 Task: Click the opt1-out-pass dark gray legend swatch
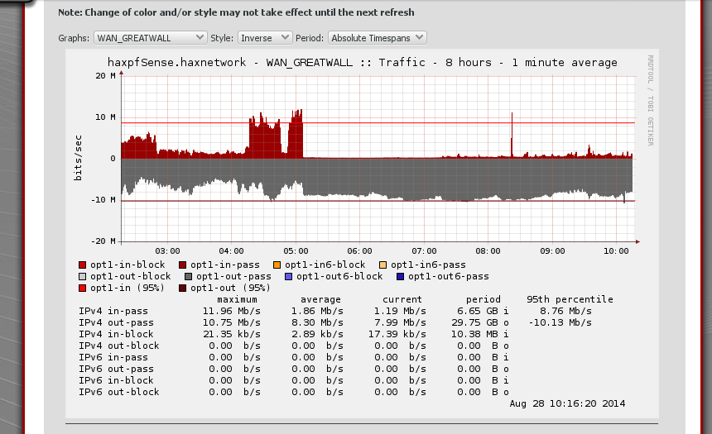[x=189, y=277]
